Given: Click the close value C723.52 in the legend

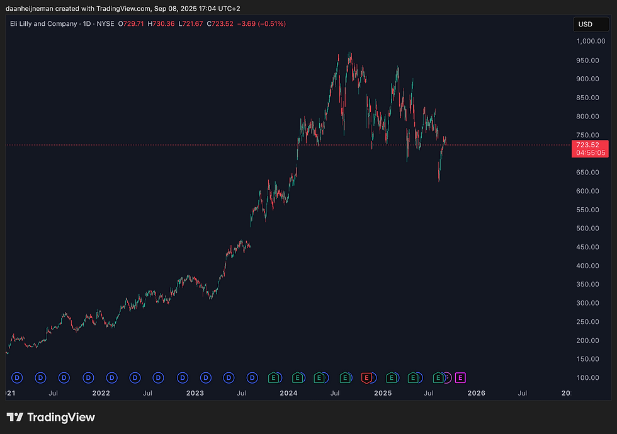Looking at the screenshot, I should coord(220,24).
